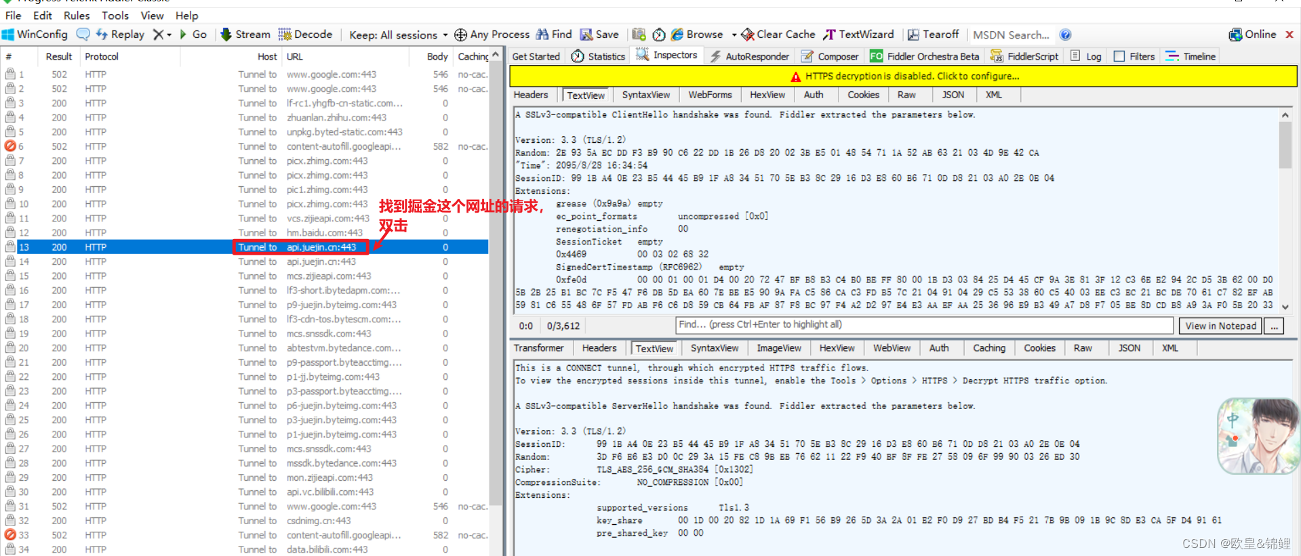Switch to the Get Started tab
The width and height of the screenshot is (1301, 556).
click(536, 56)
